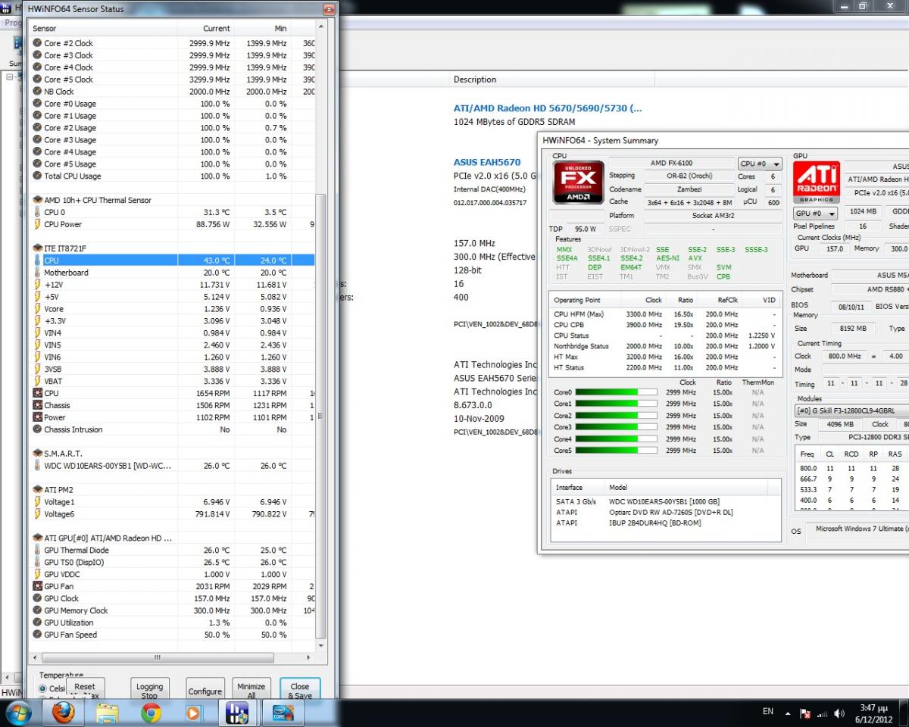Open the GPU #0 selector dropdown
Screen dimensions: 909x727
tap(815, 214)
